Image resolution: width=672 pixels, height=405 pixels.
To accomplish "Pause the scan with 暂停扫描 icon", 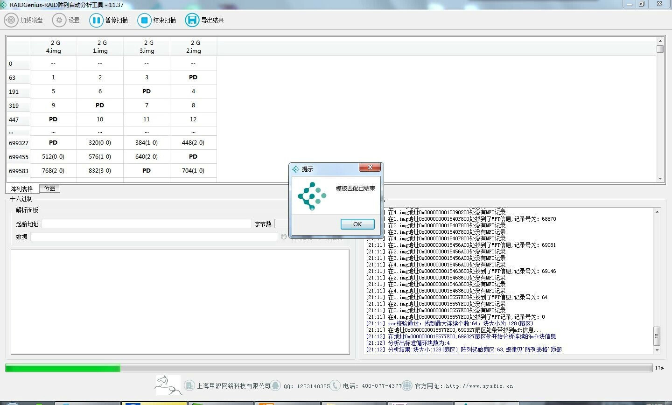I will pos(96,20).
